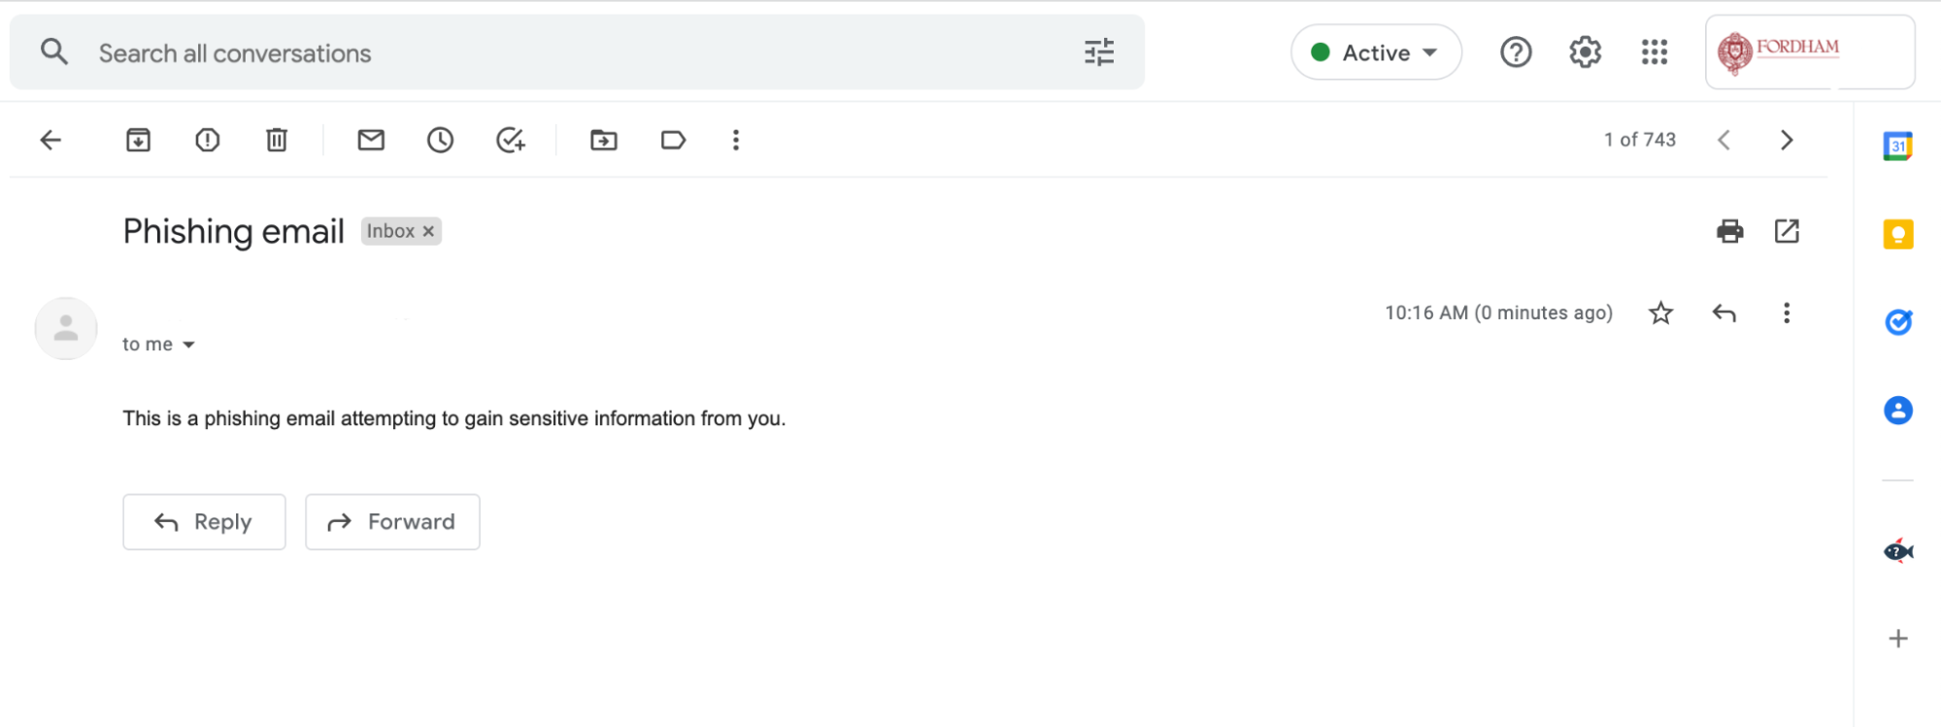Open the Fordham account menu
The image size is (1941, 727).
pyautogui.click(x=1810, y=52)
